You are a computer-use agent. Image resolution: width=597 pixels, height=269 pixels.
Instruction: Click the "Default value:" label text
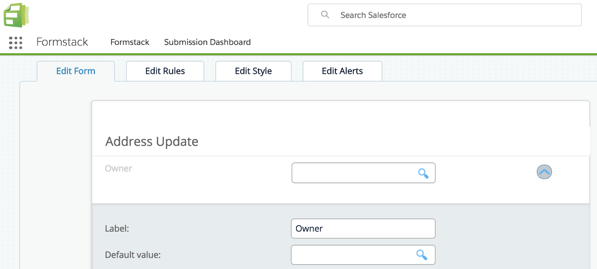(x=133, y=255)
